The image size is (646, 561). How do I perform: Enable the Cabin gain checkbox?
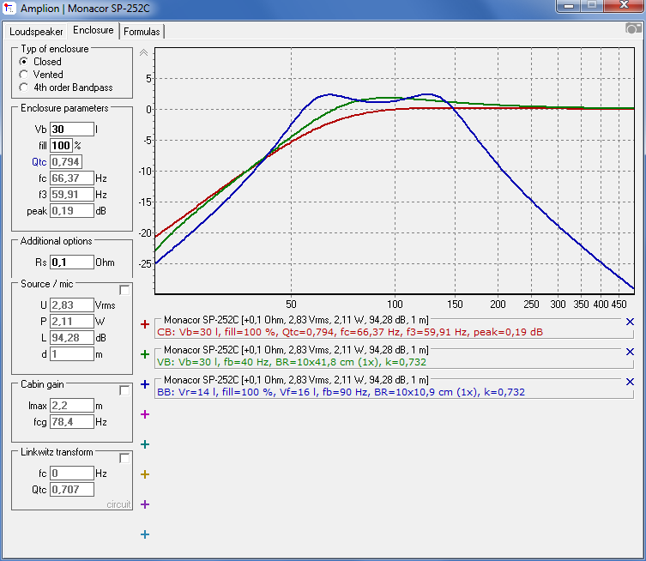click(x=124, y=390)
